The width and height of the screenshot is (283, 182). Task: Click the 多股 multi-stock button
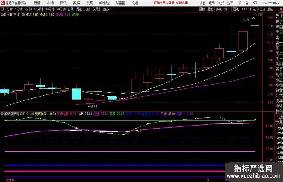click(x=219, y=9)
